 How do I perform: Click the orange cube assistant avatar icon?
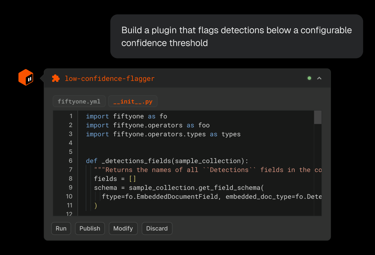26,77
